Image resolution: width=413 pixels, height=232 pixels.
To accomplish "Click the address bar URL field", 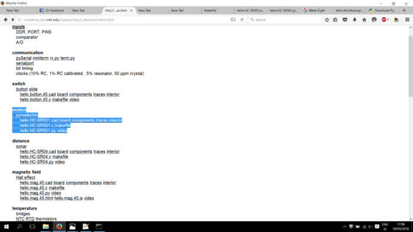I will coord(126,19).
